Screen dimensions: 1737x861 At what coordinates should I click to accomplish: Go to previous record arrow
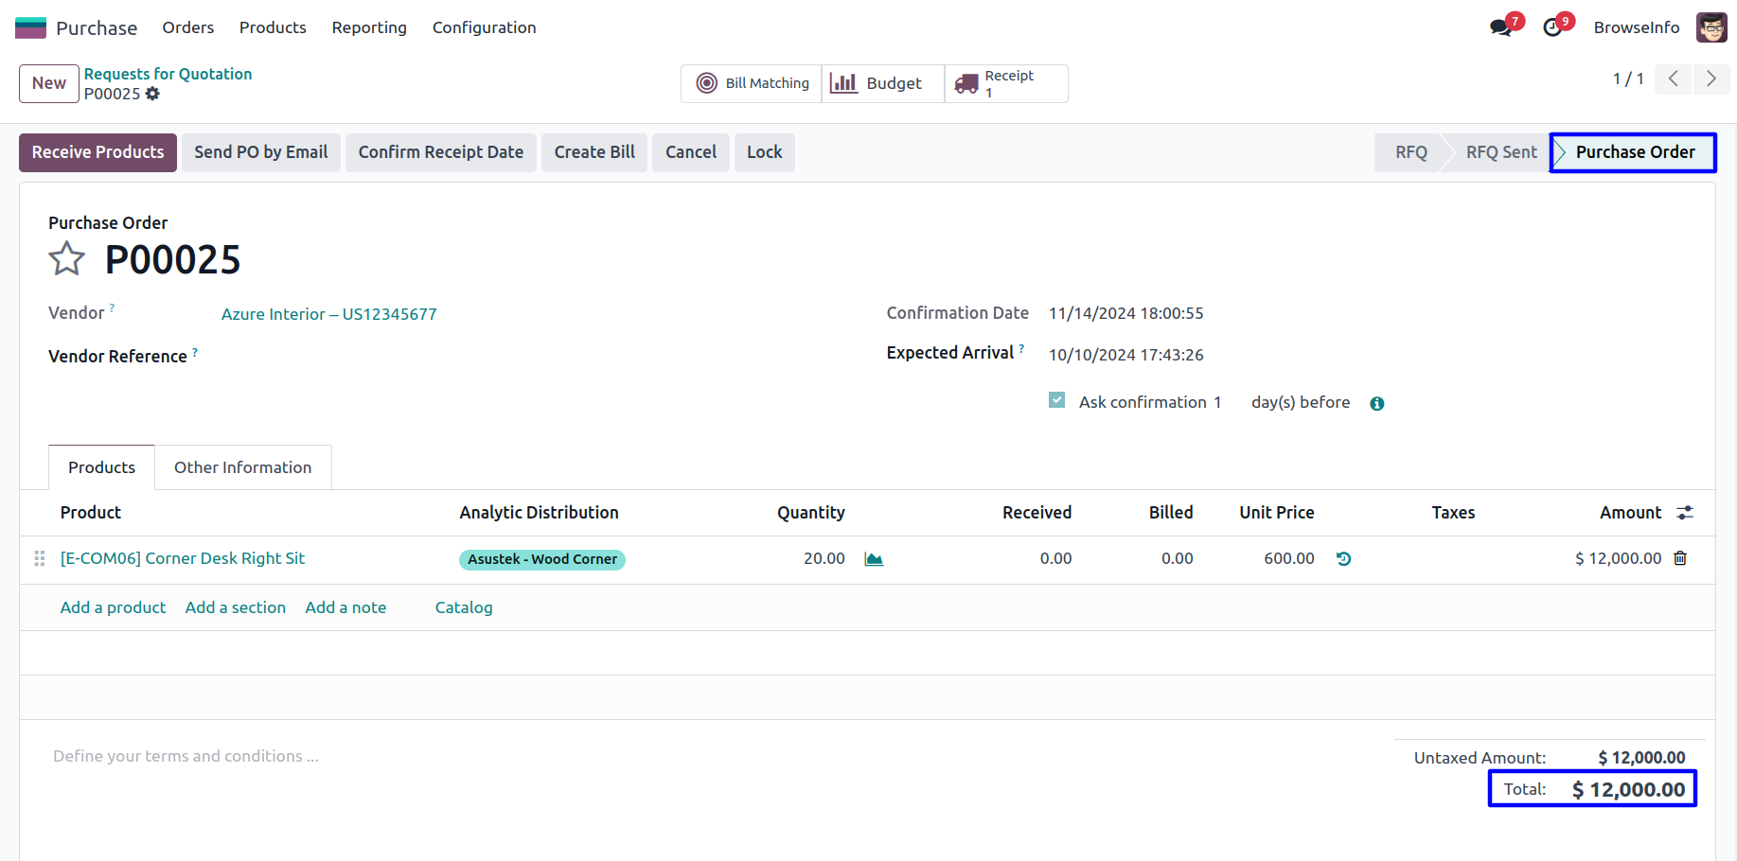1674,79
